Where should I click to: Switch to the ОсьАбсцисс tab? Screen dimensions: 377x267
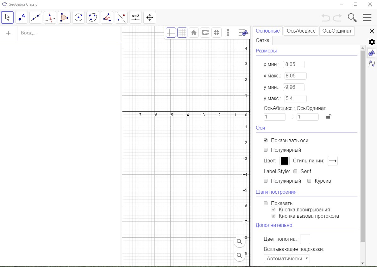pos(301,31)
